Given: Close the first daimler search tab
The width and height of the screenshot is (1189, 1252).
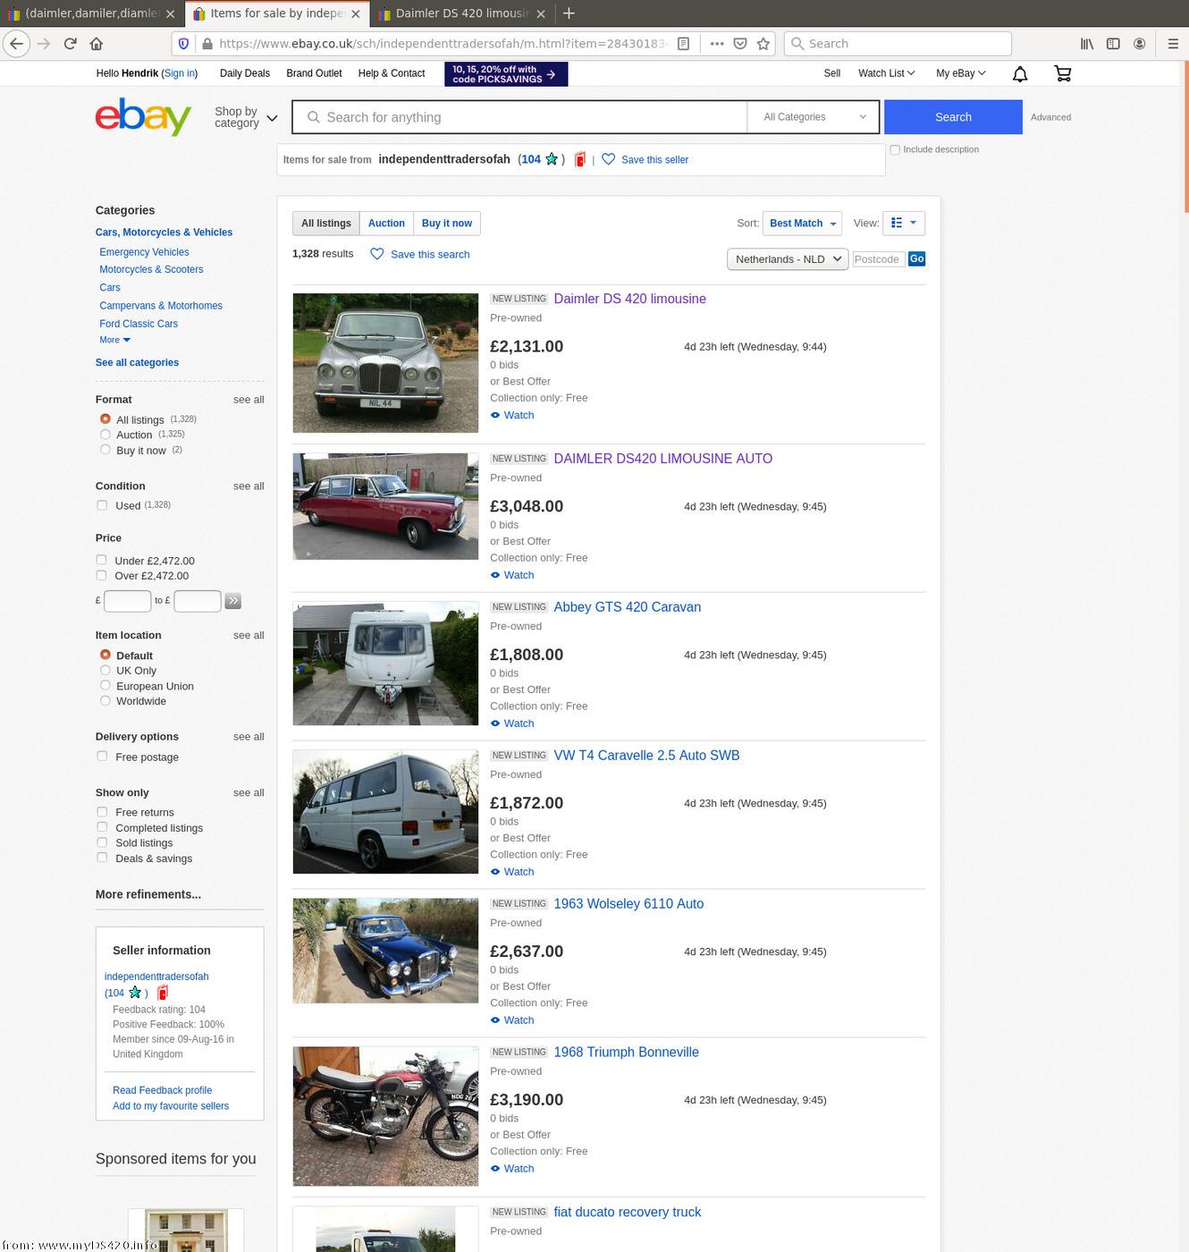Looking at the screenshot, I should (170, 13).
